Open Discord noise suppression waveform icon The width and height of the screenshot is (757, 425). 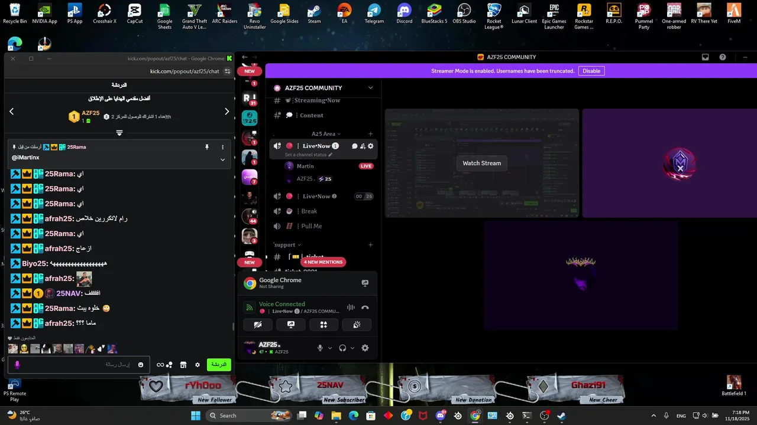point(351,308)
